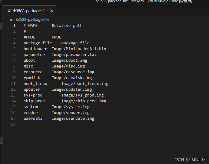Screen dimensions: 209x164
Task: Click 'uboot' name on line 7
Action: pyautogui.click(x=29, y=60)
